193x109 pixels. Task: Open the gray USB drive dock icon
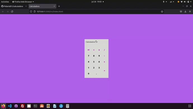[x=67, y=106]
